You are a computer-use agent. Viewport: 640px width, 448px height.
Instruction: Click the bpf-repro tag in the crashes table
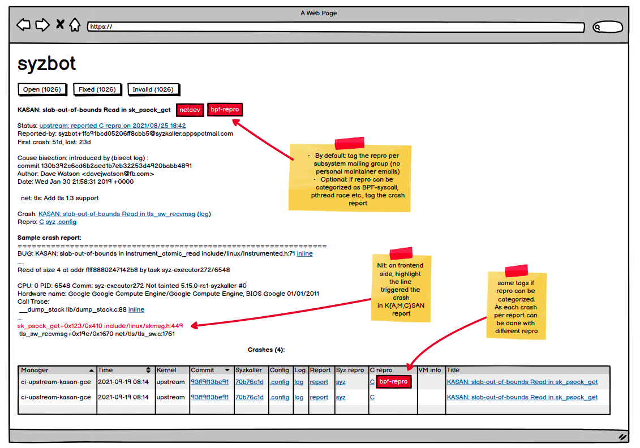393,381
